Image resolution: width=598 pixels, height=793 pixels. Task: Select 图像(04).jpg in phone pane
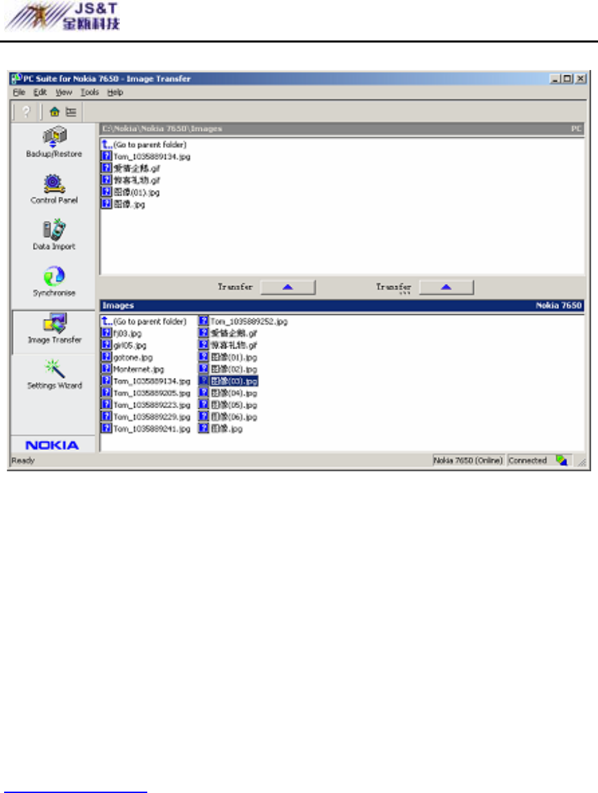228,393
